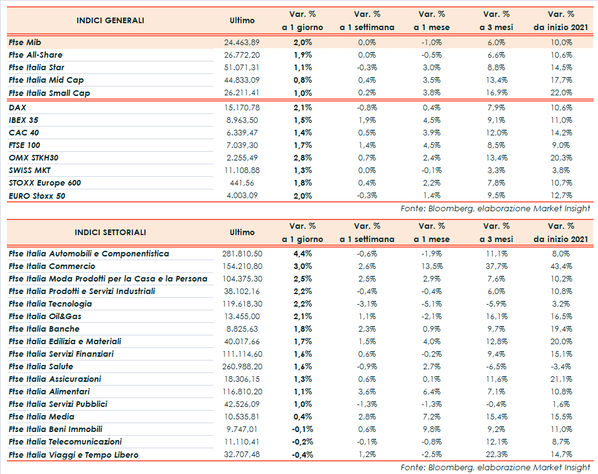598x474 pixels.
Task: Select Ftse Italia Viaggi e Tempo Libero
Action: point(73,455)
